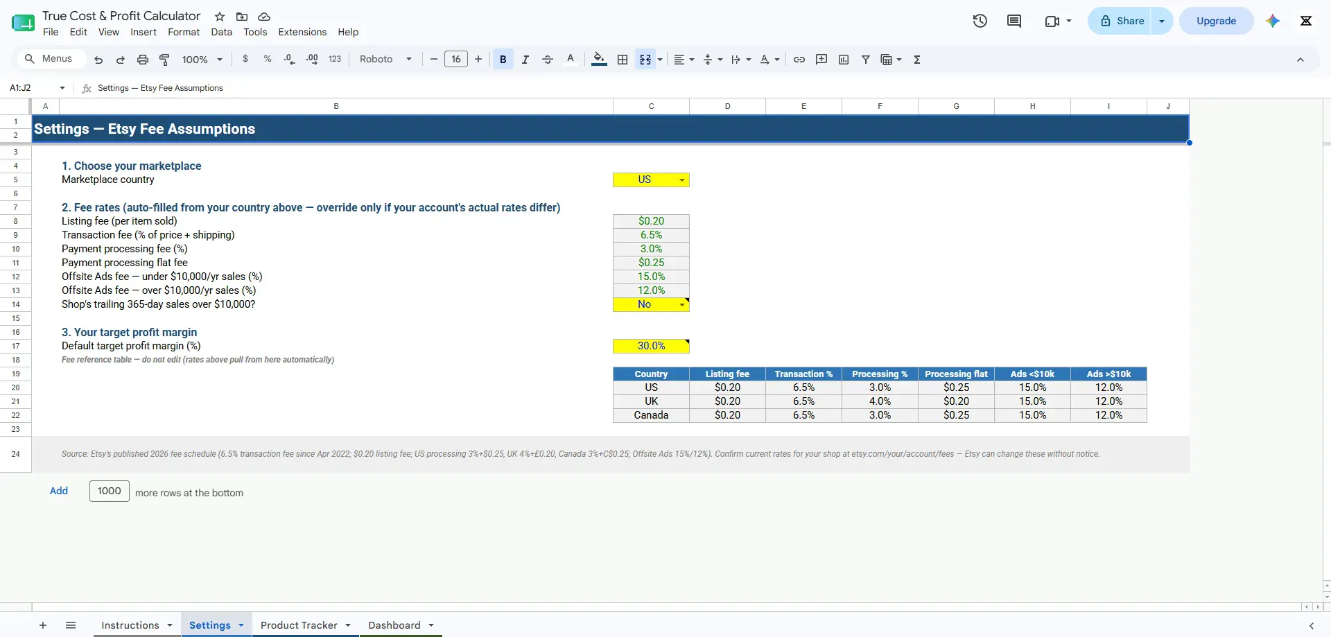Image resolution: width=1331 pixels, height=637 pixels.
Task: Click move to folder icon
Action: 242,17
